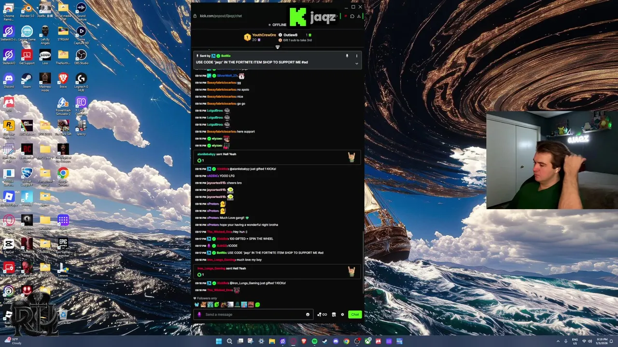Image resolution: width=618 pixels, height=347 pixels.
Task: Launch Fortnite from the desktop
Action: pyautogui.click(x=27, y=199)
